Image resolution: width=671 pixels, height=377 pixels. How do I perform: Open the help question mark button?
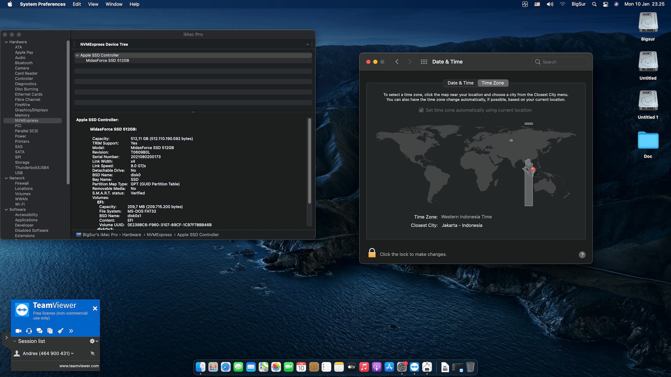coord(582,255)
